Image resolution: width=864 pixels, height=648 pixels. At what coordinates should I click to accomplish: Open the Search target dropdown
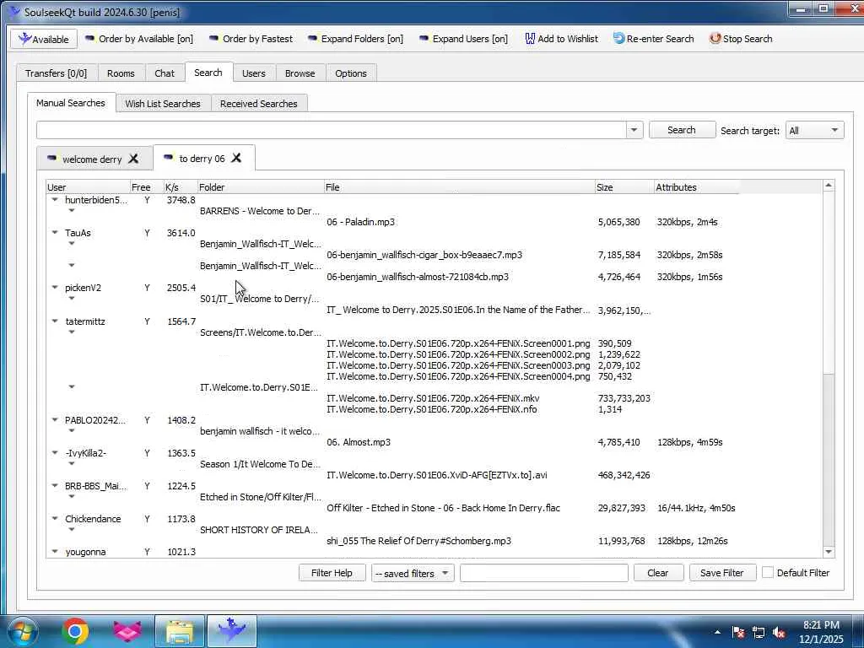(814, 131)
